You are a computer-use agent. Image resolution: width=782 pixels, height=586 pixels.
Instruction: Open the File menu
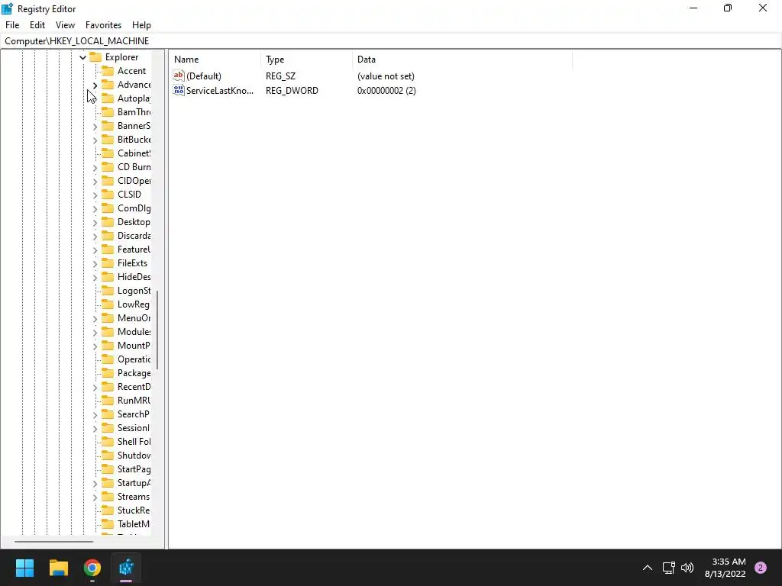(x=12, y=25)
